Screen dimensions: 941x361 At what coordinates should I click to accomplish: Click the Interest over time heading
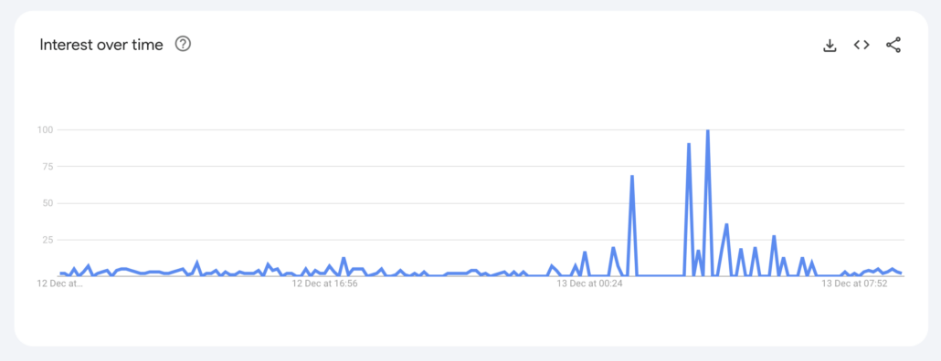click(x=101, y=45)
